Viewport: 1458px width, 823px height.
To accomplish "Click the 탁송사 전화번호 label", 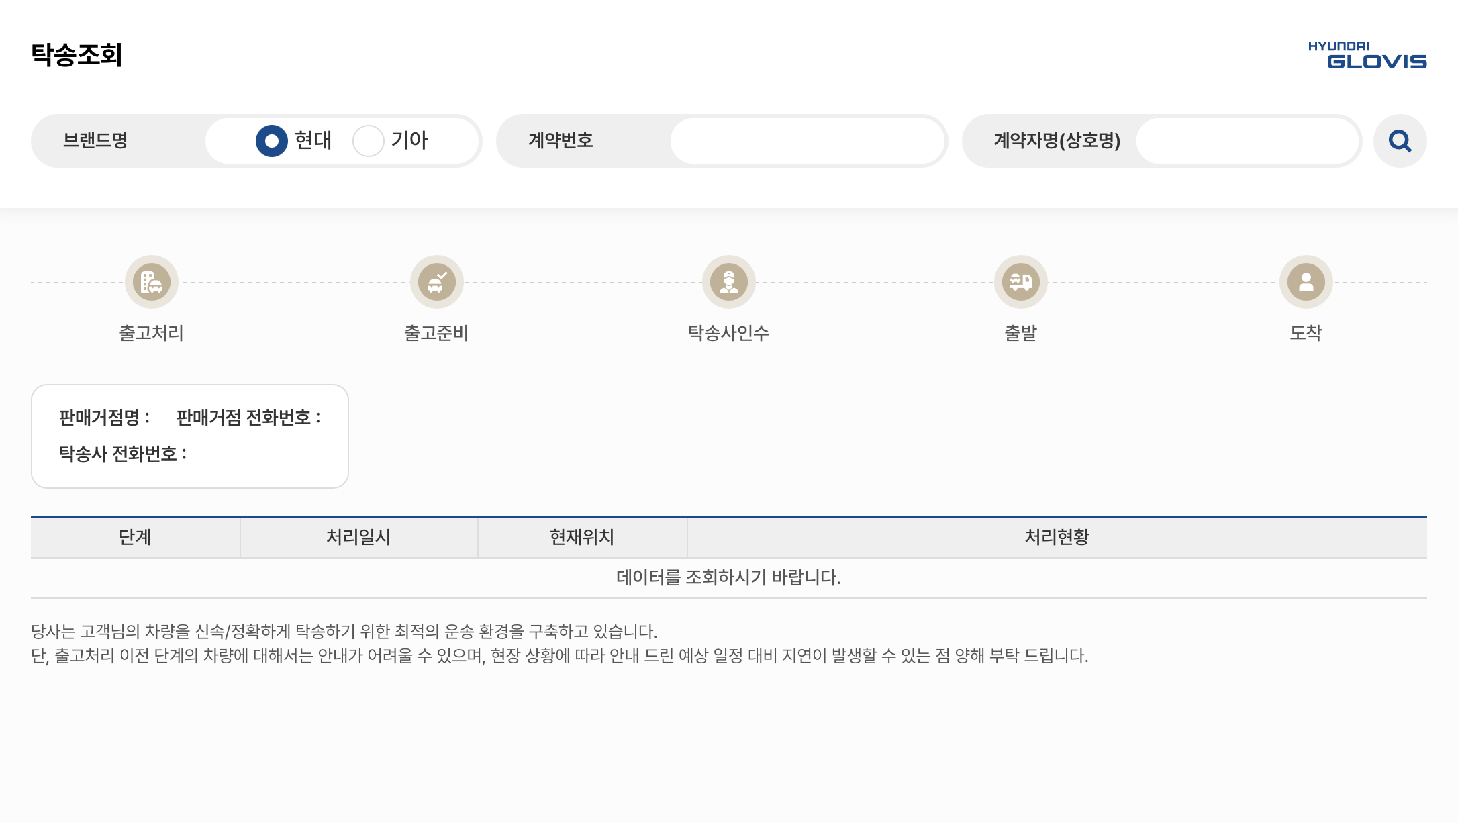I will coord(123,454).
